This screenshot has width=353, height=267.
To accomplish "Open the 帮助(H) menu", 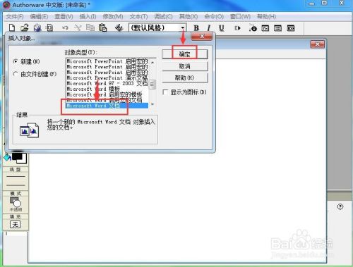I will (x=266, y=17).
